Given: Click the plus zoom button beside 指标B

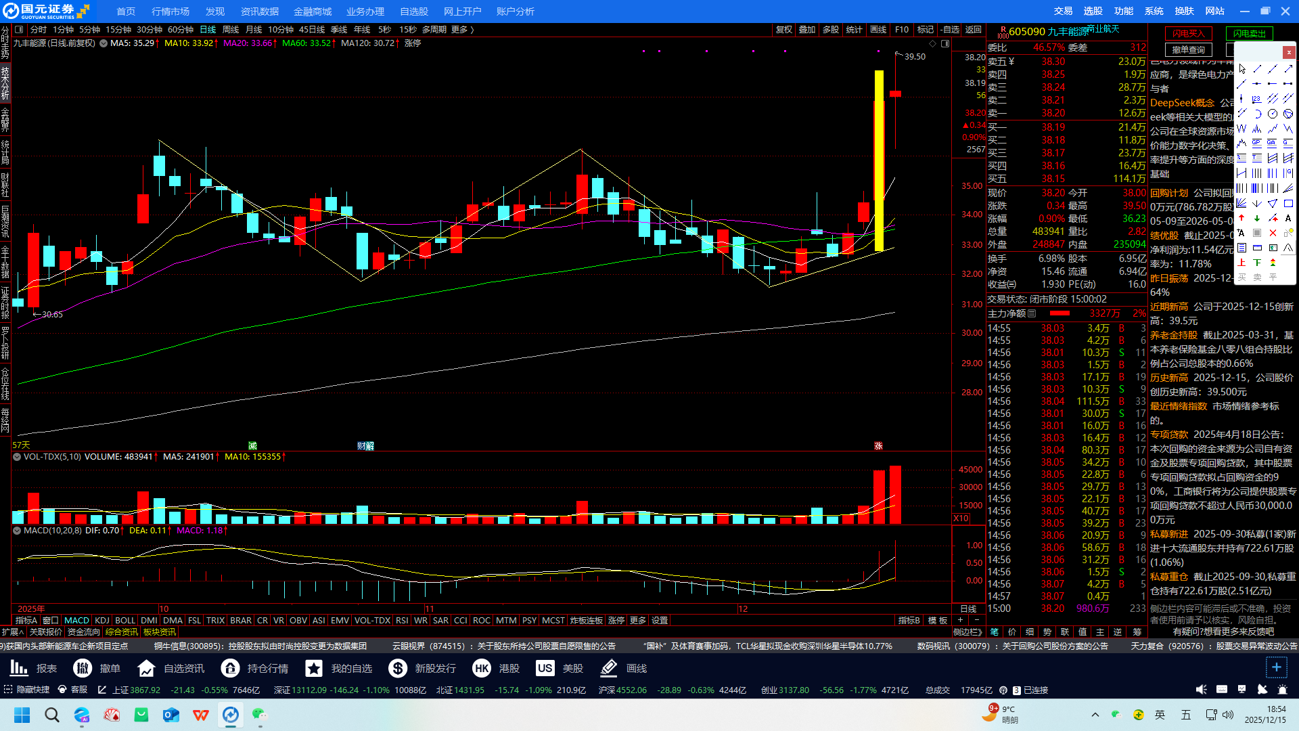Looking at the screenshot, I should pos(960,621).
